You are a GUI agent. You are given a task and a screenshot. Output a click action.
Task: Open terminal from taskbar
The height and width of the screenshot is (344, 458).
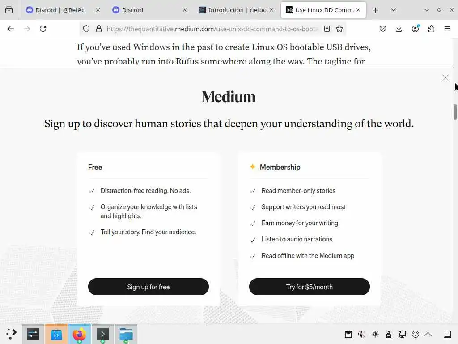103,334
